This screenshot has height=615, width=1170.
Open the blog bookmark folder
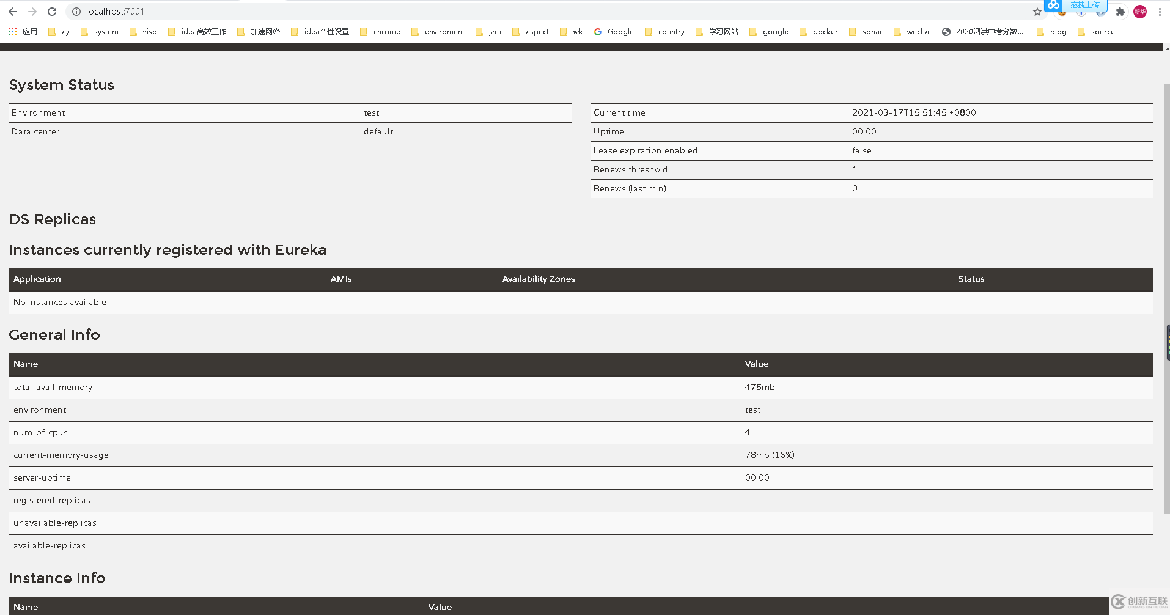click(1051, 32)
